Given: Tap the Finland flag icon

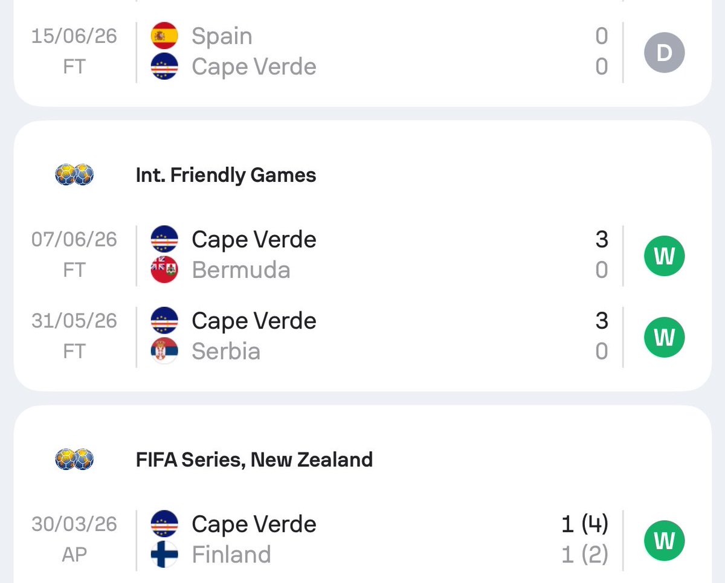Looking at the screenshot, I should tap(164, 555).
